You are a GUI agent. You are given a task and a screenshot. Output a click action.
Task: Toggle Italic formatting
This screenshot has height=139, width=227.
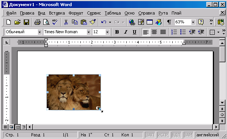click(126, 32)
